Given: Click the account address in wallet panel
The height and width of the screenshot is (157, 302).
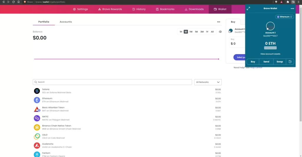Looking at the screenshot, I should coord(270,36).
